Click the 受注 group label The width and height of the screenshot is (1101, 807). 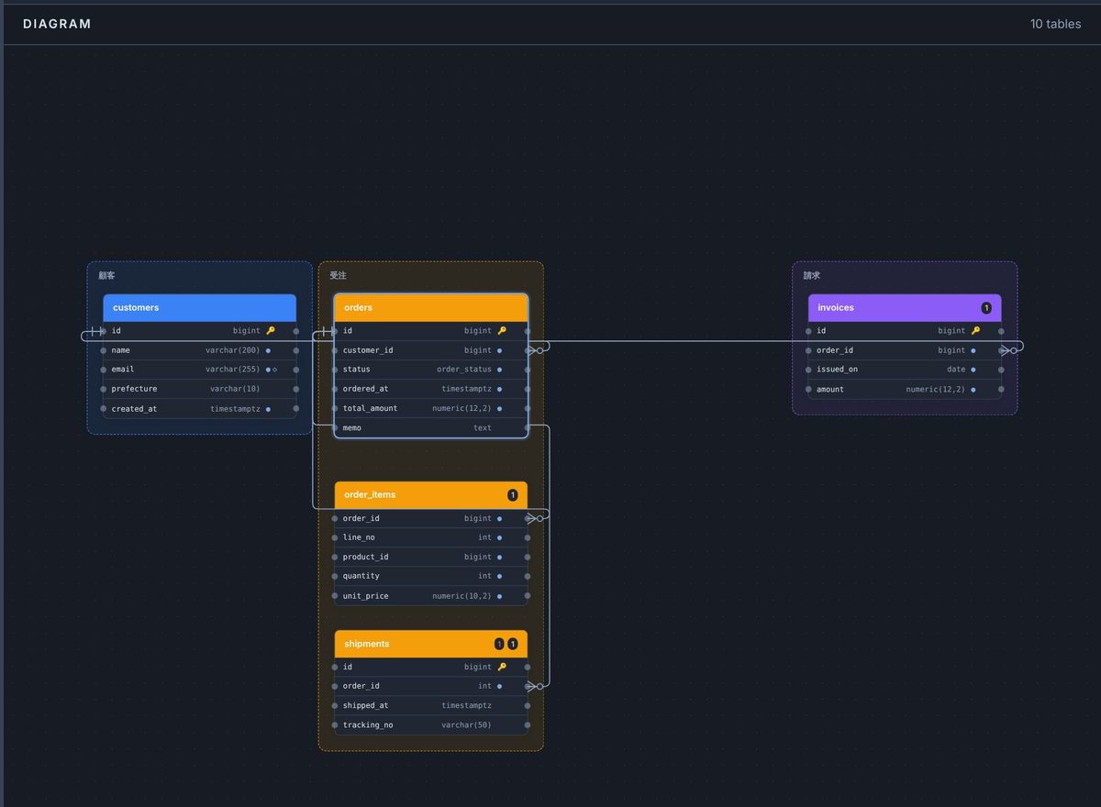coord(339,275)
